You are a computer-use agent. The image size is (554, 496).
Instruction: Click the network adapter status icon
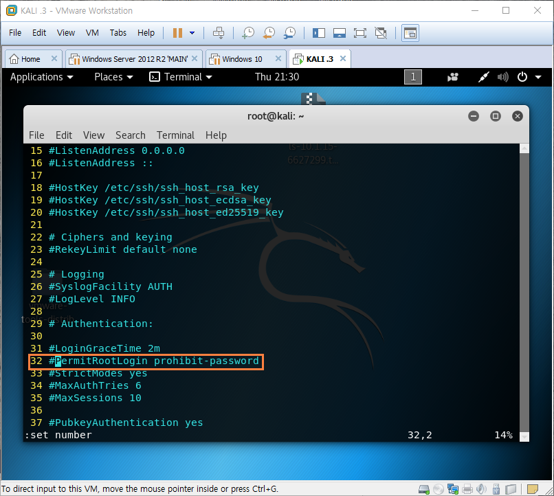click(x=452, y=489)
